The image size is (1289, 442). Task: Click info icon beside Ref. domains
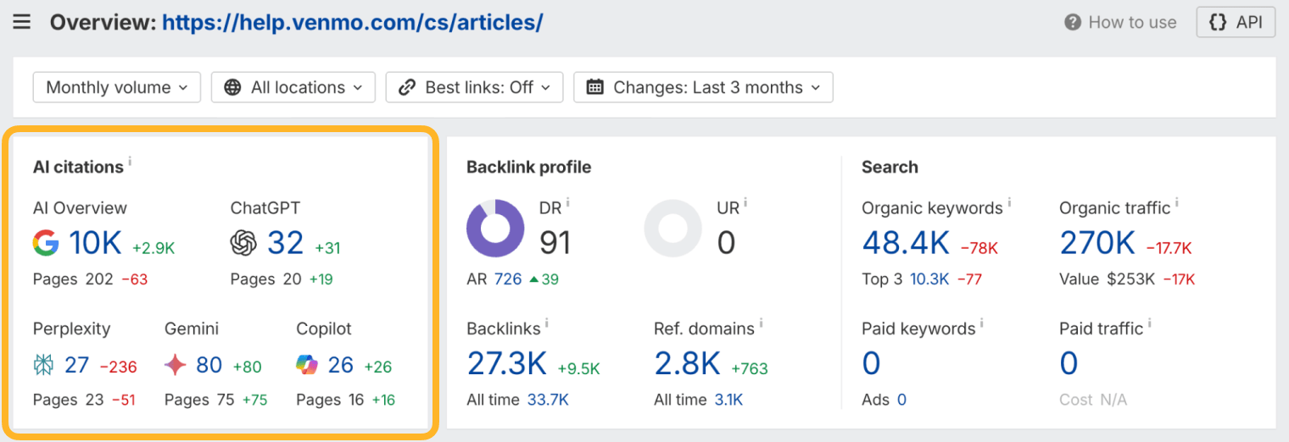tap(762, 323)
